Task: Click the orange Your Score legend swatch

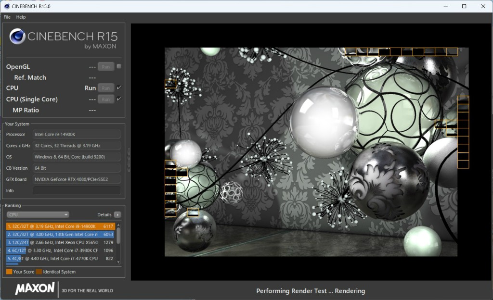Action: tap(9, 272)
